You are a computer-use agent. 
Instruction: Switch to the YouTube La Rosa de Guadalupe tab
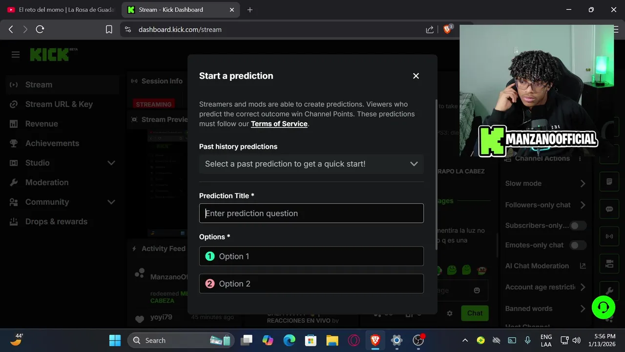coord(61,10)
